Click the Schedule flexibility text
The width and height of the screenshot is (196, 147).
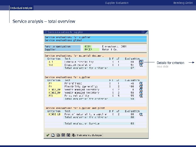coord(79,62)
